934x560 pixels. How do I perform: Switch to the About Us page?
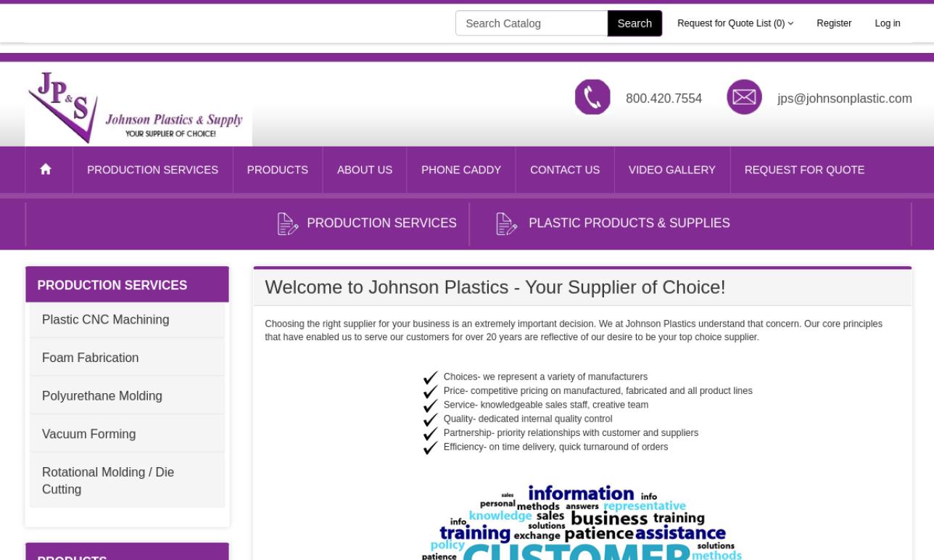(x=364, y=169)
